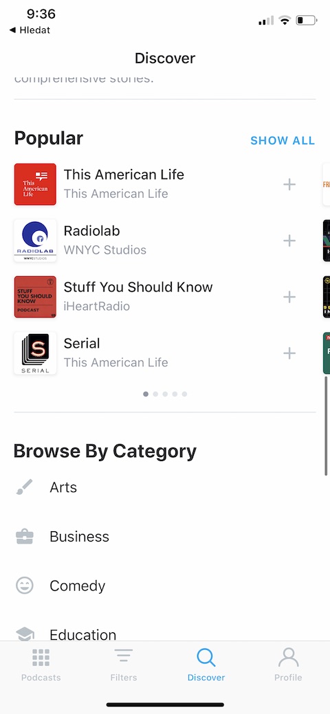
Task: Jump to second page dot in Popular
Action: tap(155, 394)
